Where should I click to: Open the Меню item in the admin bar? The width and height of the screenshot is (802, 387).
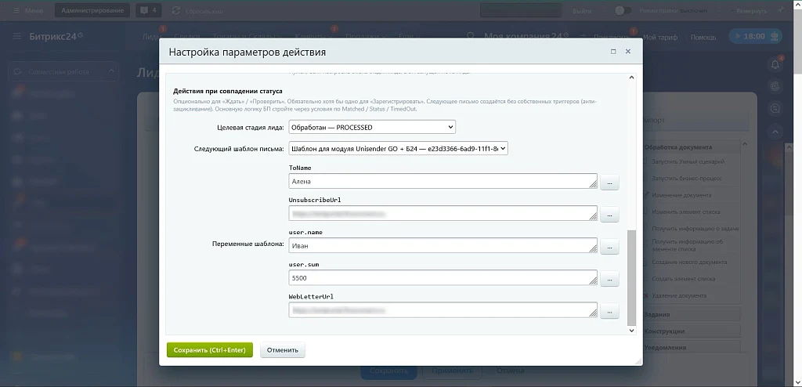tap(27, 10)
